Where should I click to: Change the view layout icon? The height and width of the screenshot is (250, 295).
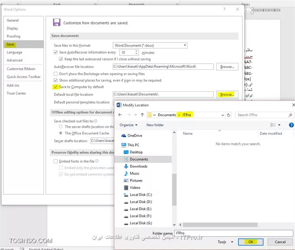coord(273,125)
